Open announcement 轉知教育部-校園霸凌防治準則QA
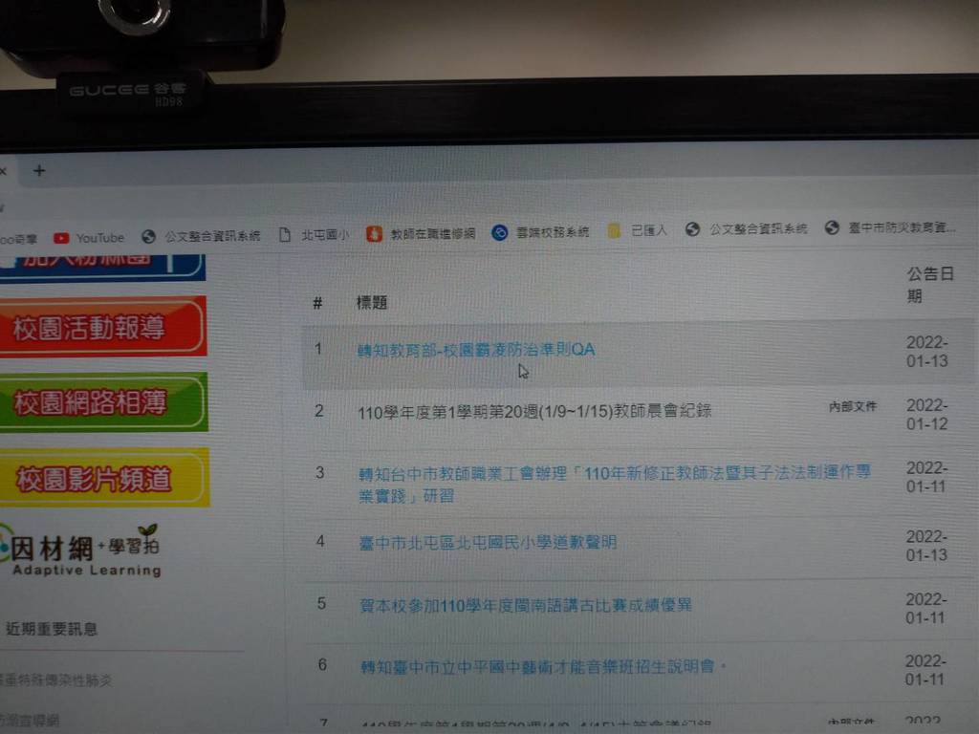Screen dimensions: 979x734 coord(476,350)
